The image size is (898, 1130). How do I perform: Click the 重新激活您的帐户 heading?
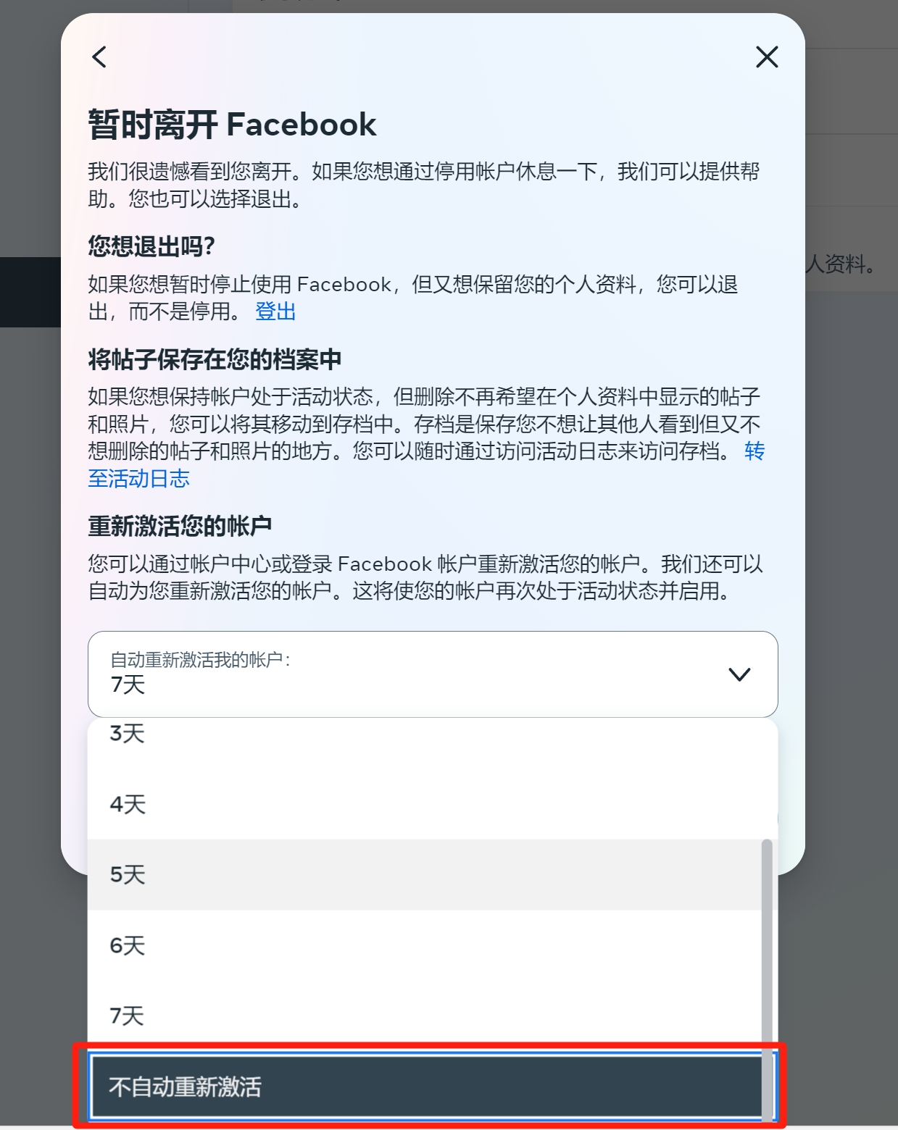pos(180,526)
